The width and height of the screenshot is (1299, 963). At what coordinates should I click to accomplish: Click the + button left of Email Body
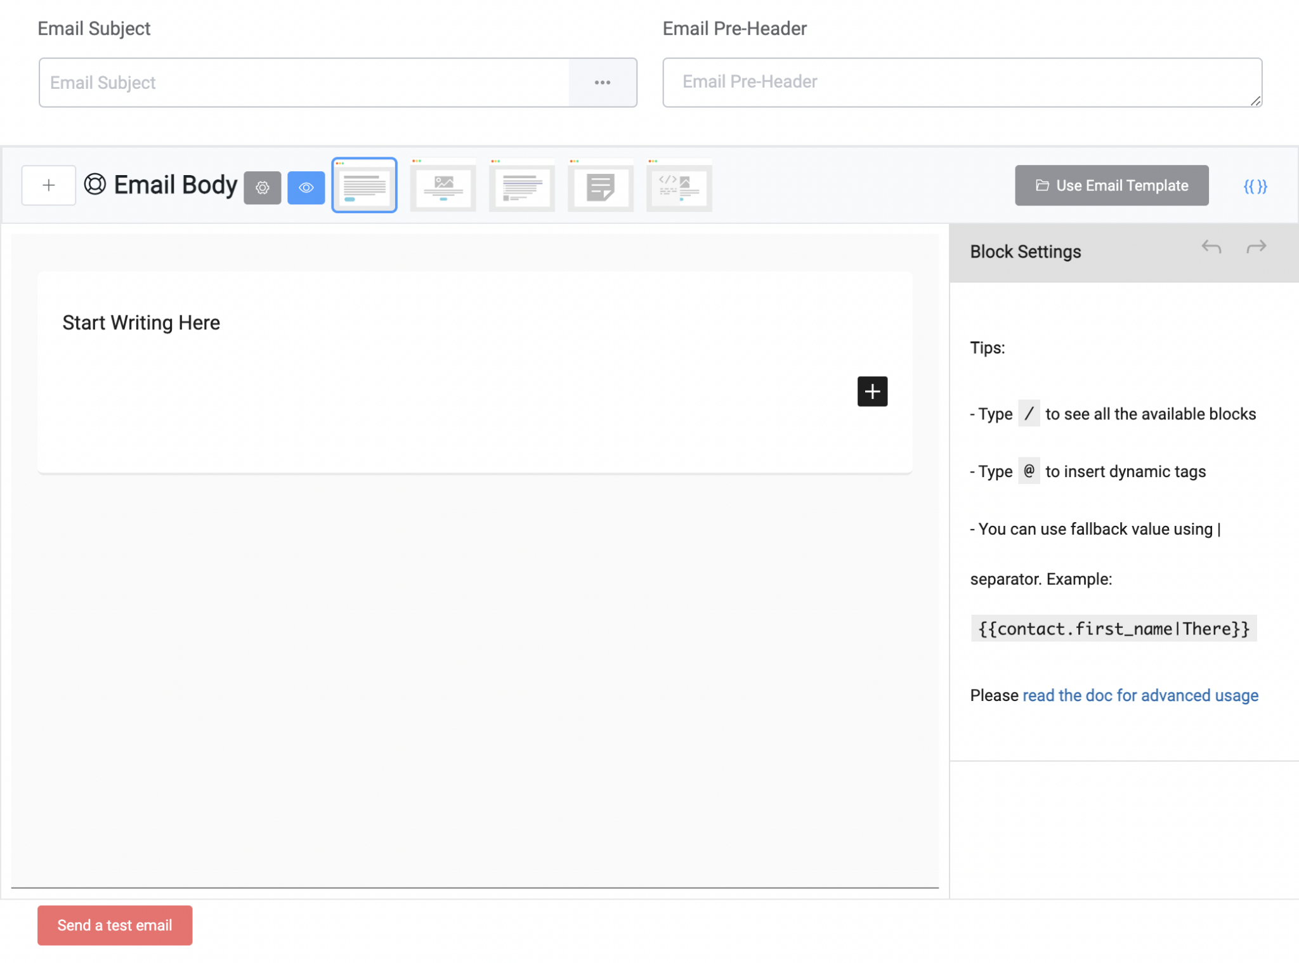pyautogui.click(x=48, y=185)
